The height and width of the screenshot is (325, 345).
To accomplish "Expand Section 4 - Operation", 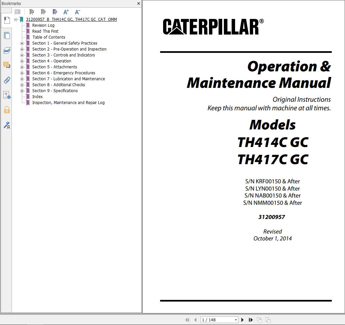I will coord(22,61).
